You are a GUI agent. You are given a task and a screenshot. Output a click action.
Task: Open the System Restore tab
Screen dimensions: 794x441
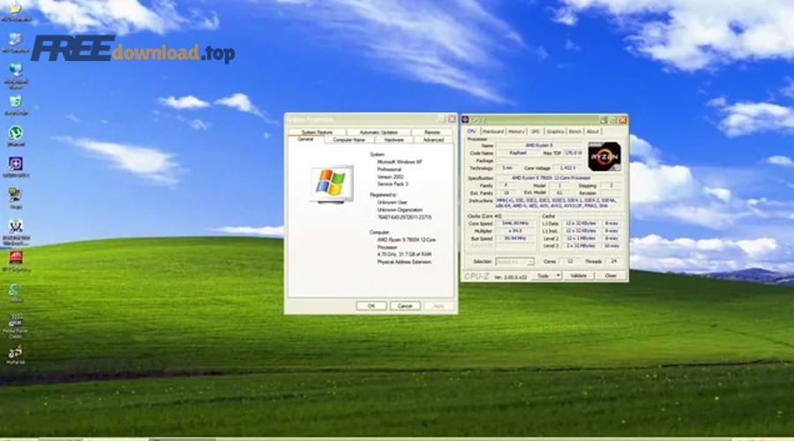[317, 132]
